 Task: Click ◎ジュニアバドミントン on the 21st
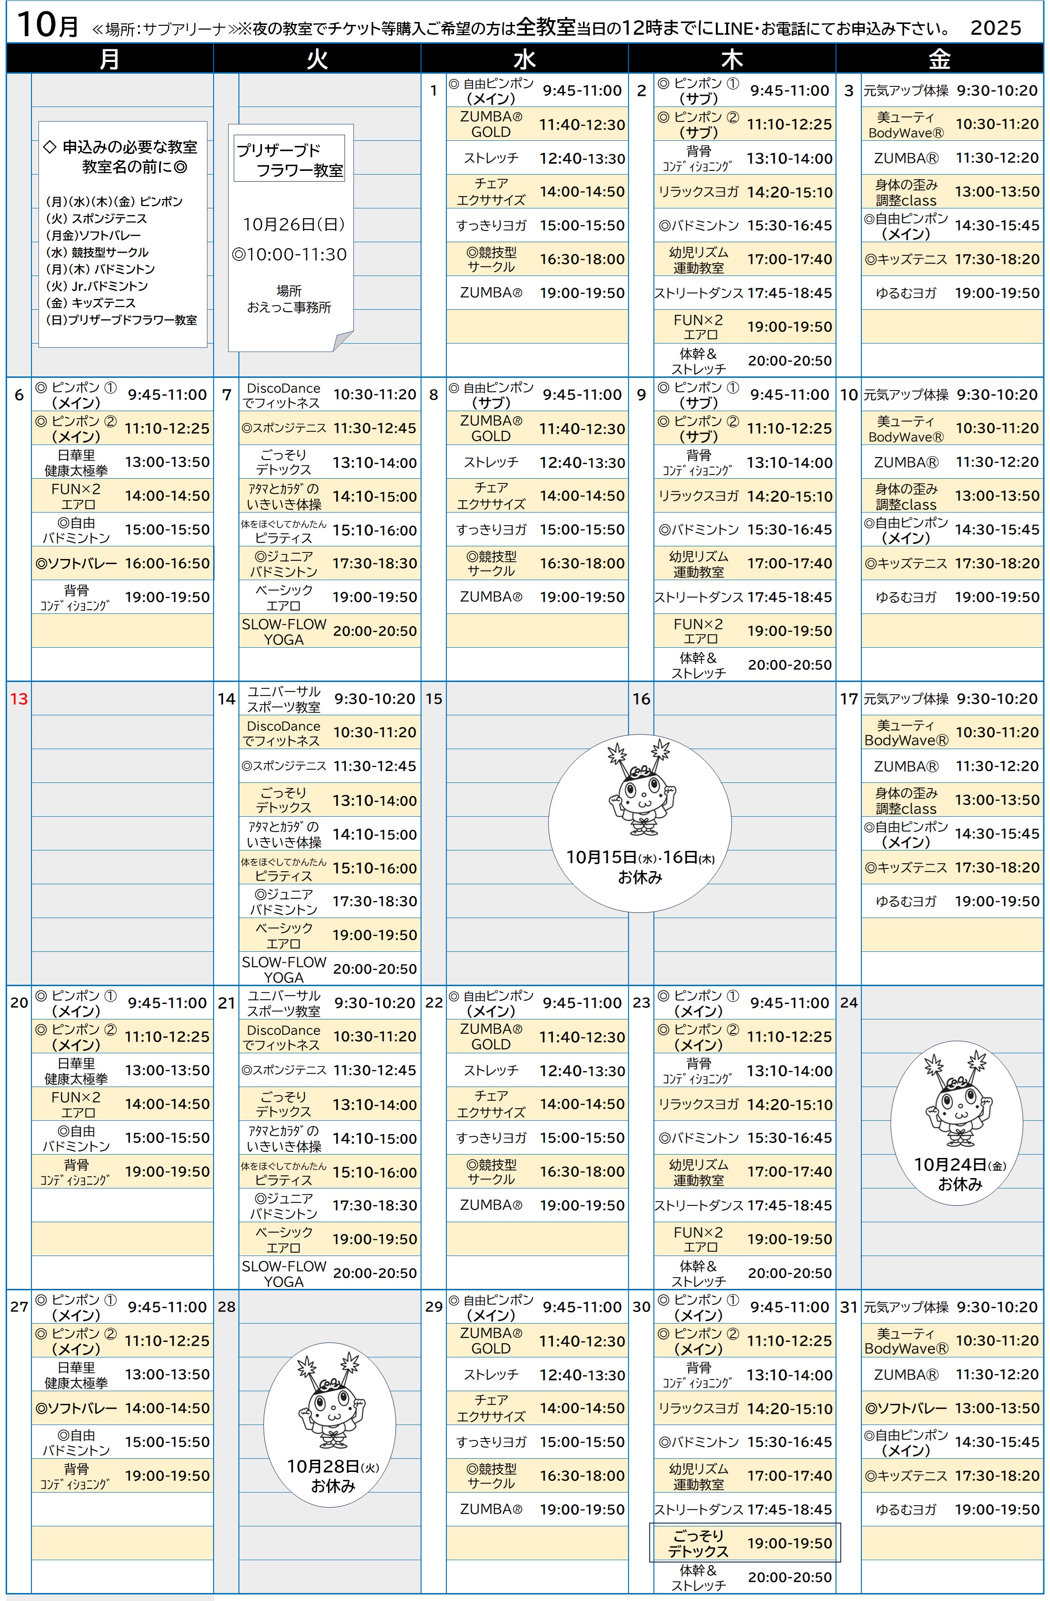pyautogui.click(x=283, y=1205)
